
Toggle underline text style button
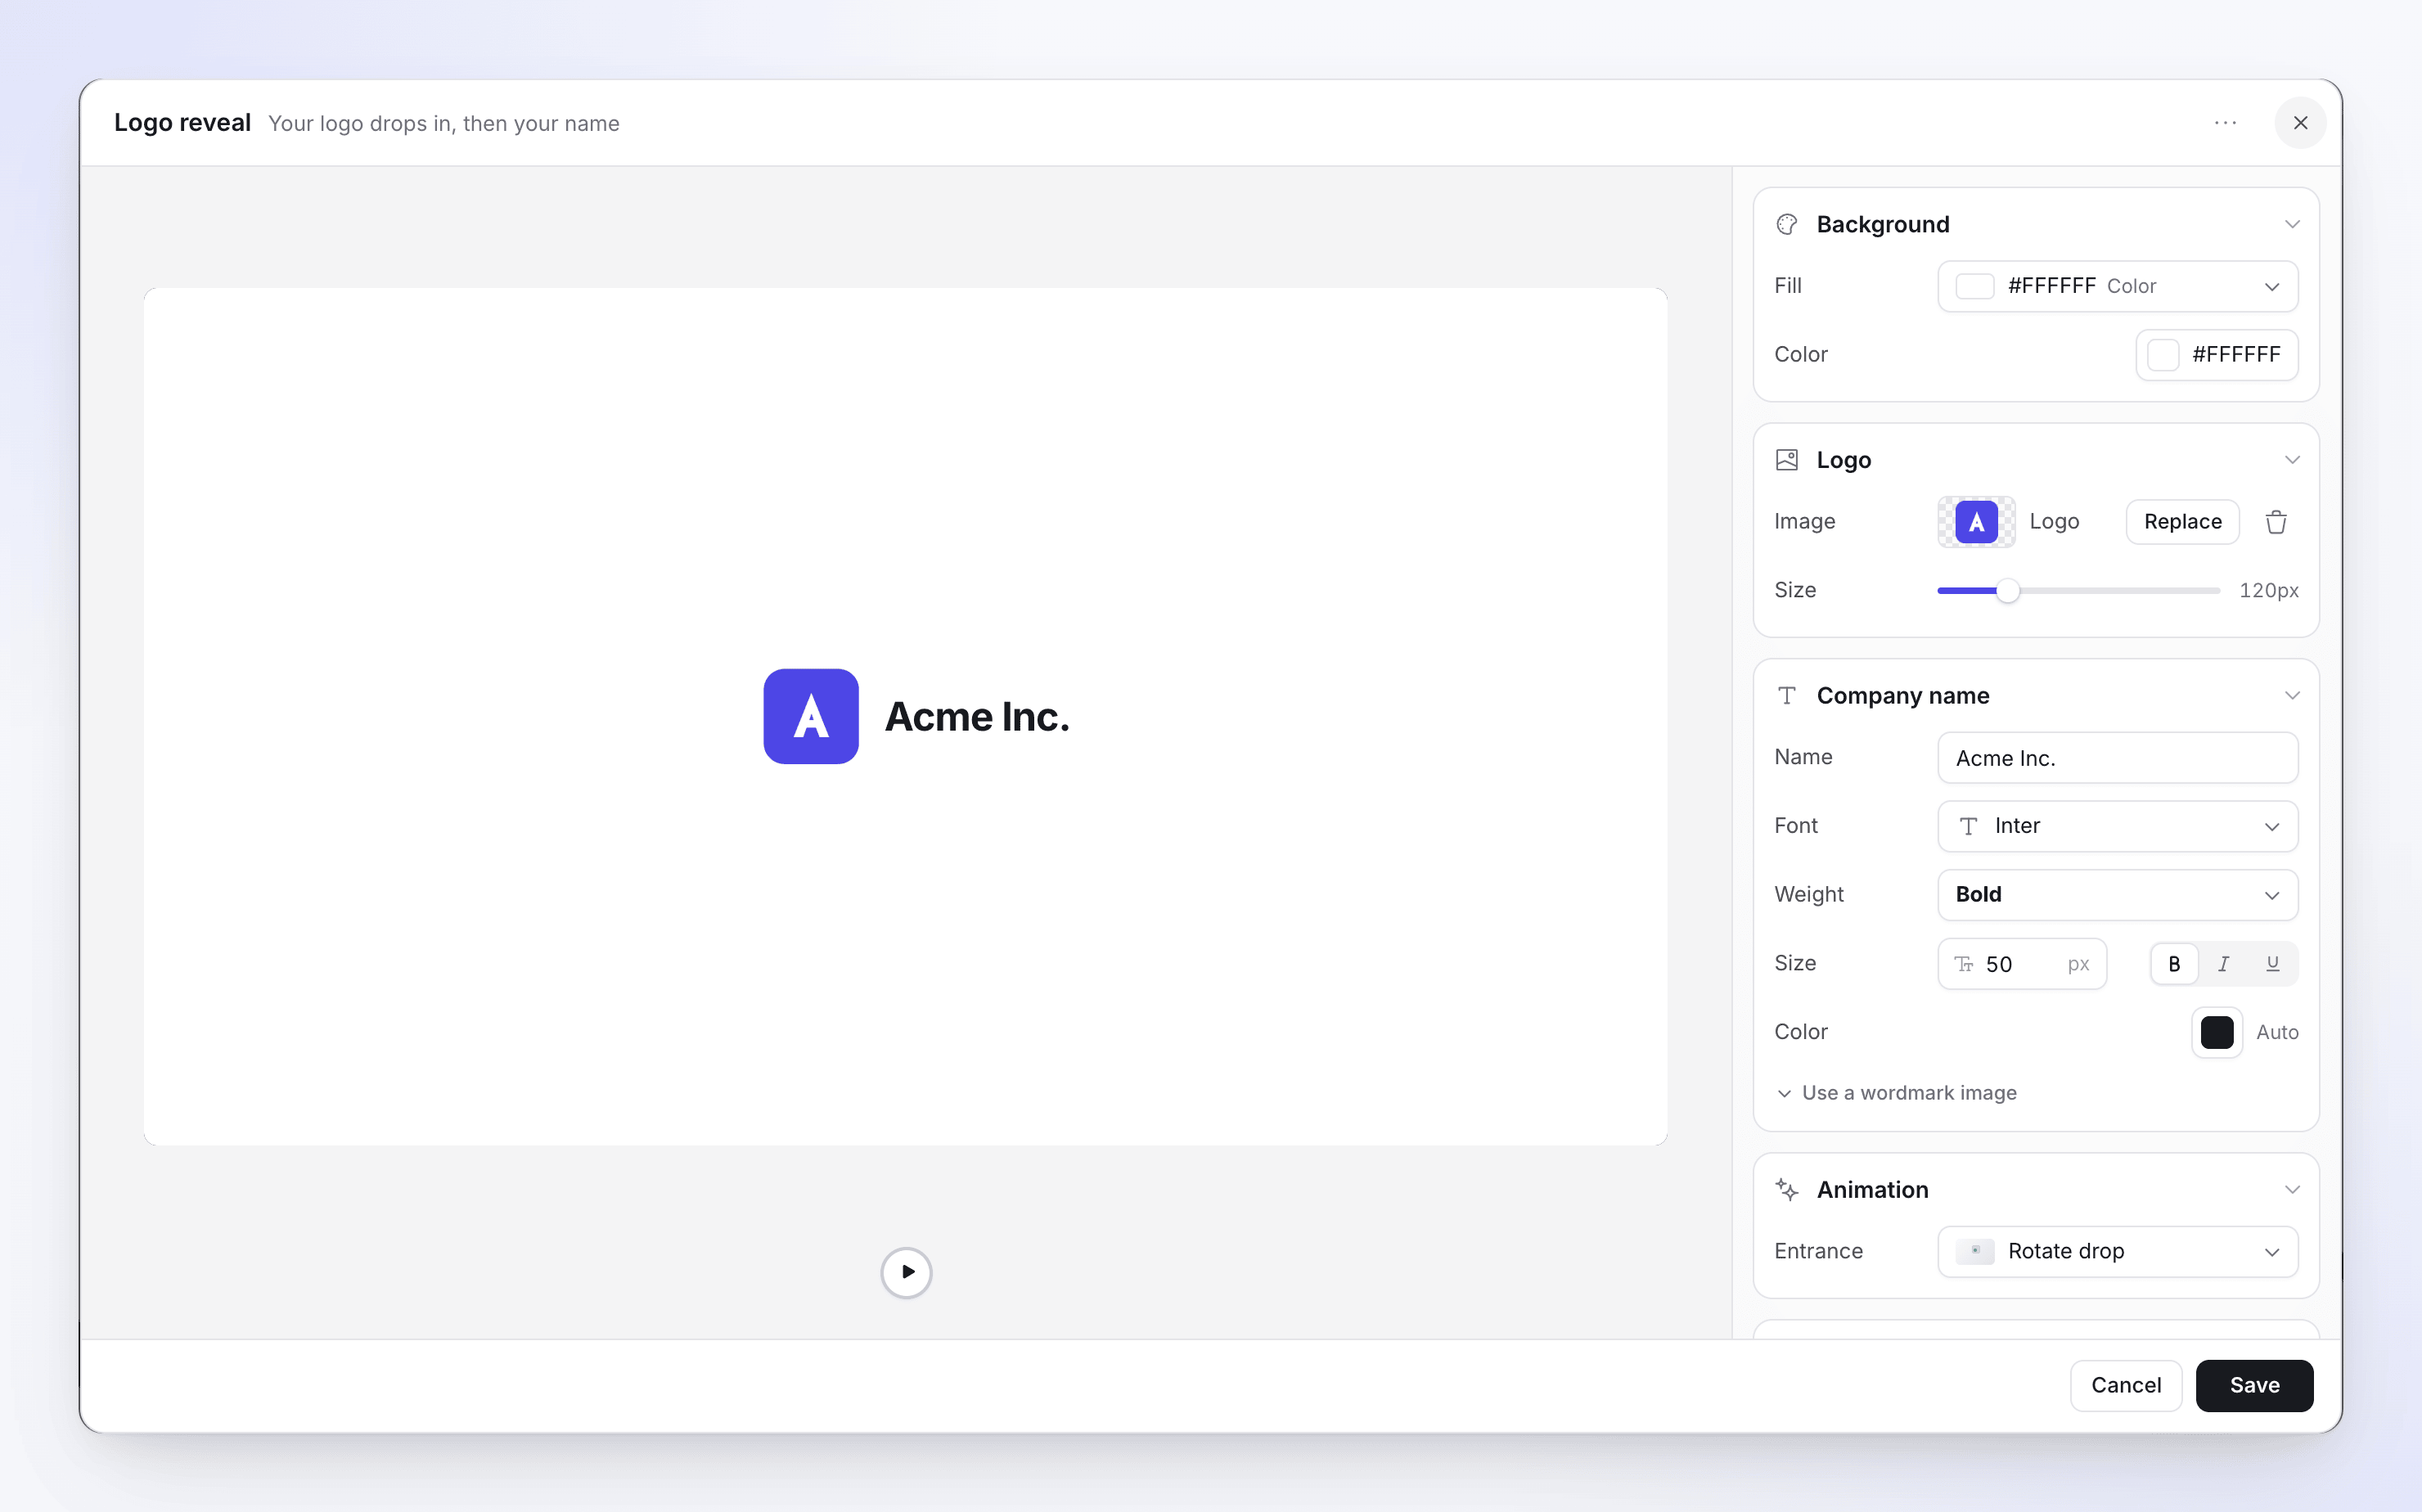tap(2273, 964)
